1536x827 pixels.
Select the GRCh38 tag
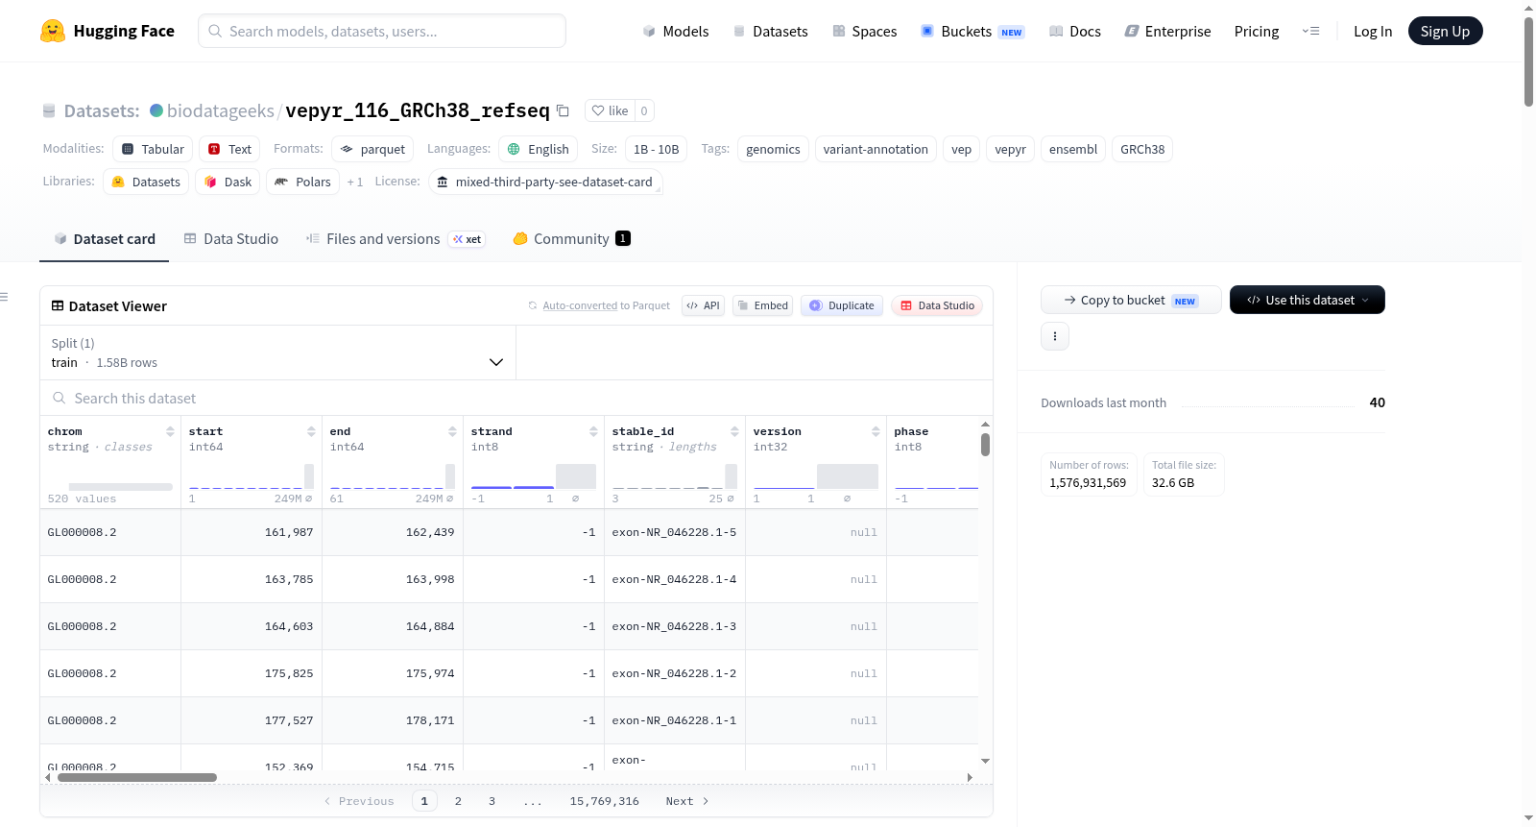coord(1142,149)
